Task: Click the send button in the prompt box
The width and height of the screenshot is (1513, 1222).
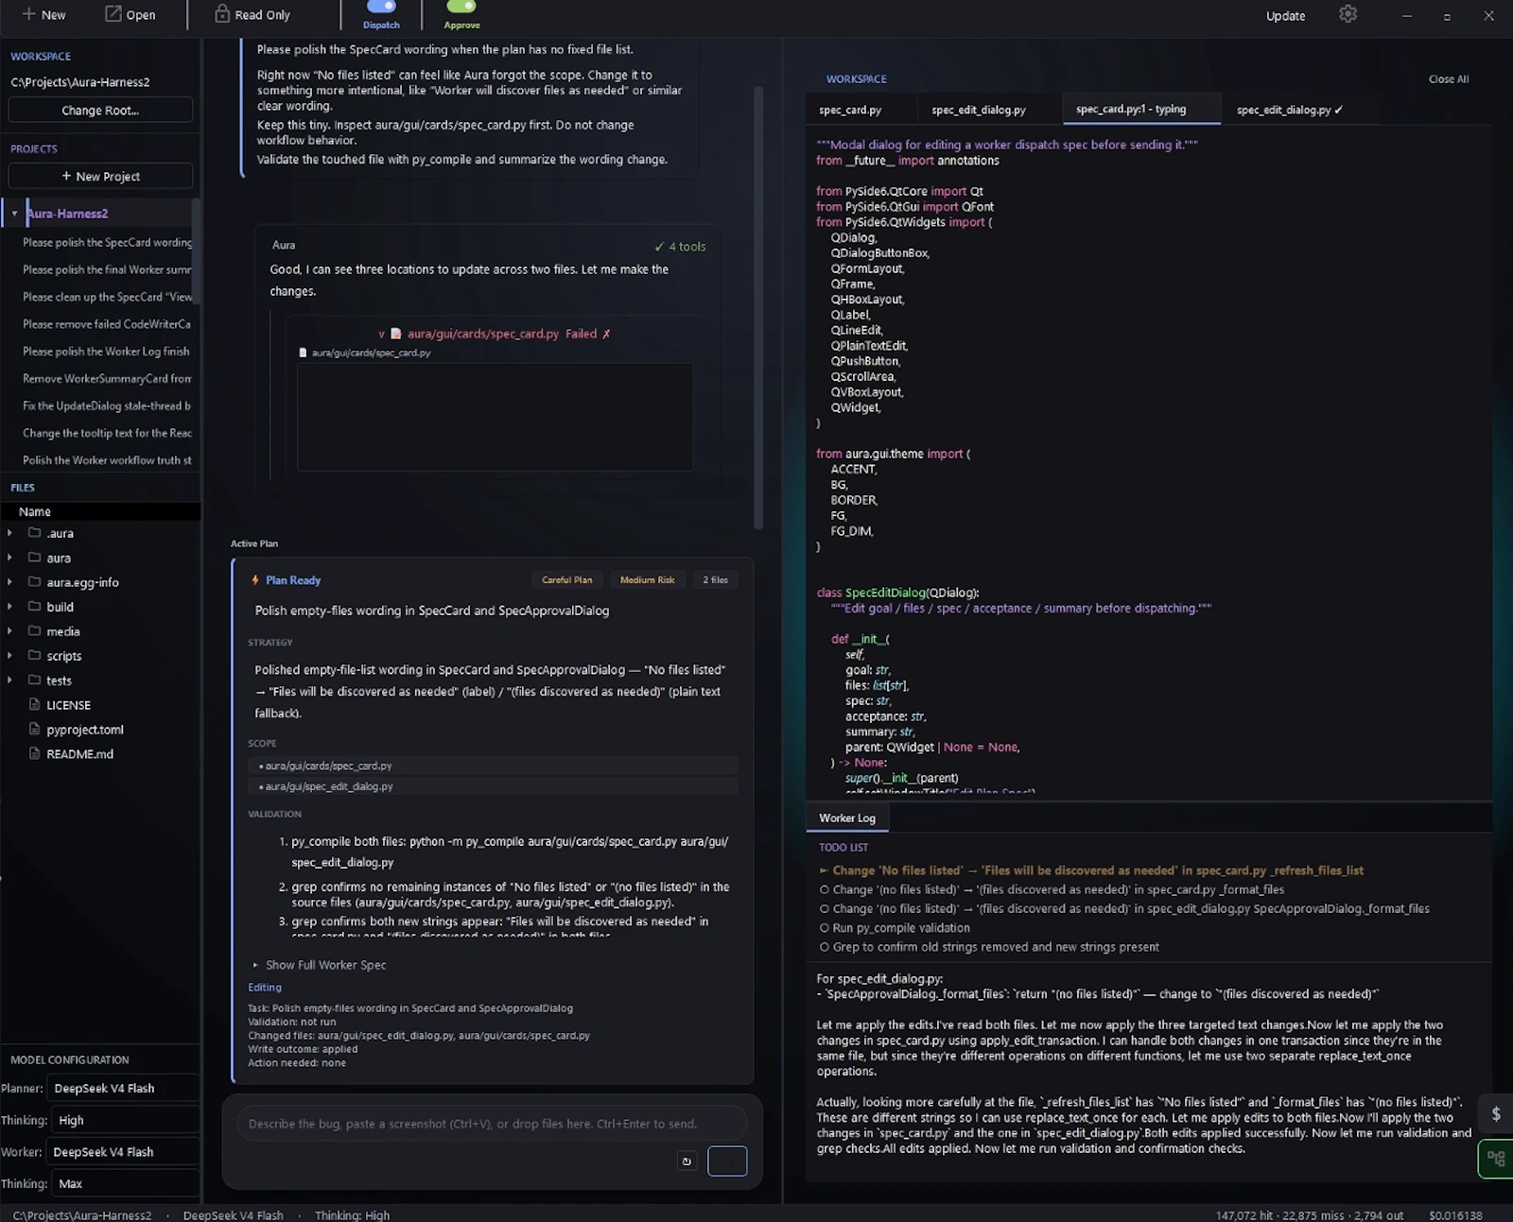Action: point(727,1161)
